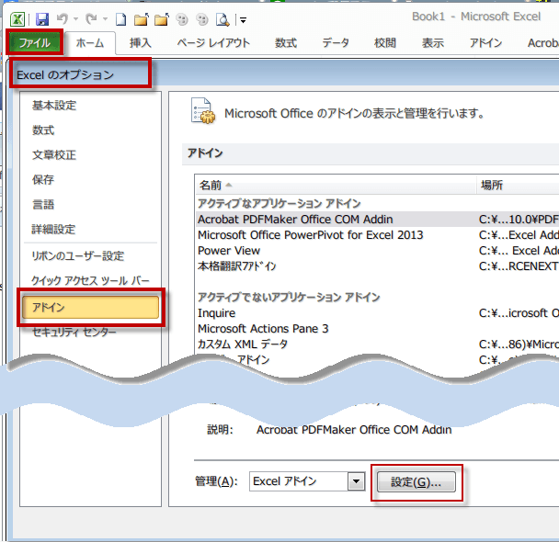Open 管理 Excel アドイン combo box

pyautogui.click(x=307, y=481)
